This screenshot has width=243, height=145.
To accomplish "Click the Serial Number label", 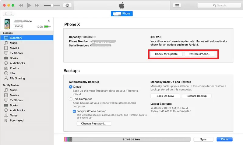I will (x=79, y=46).
